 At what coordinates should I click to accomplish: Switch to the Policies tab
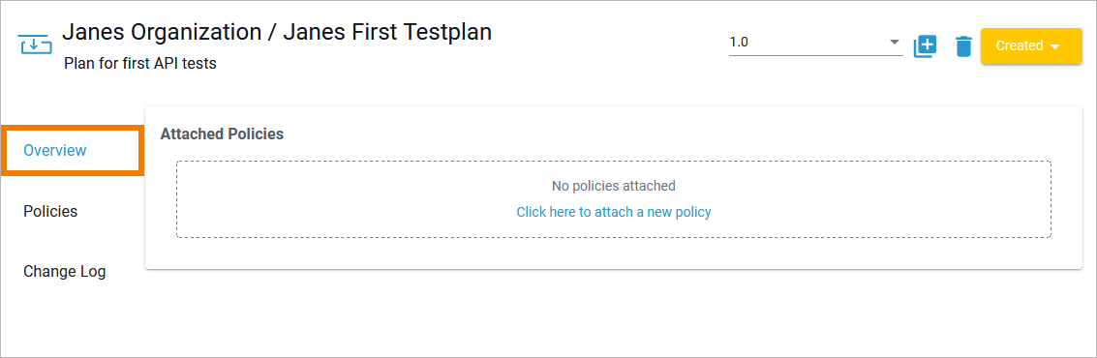pyautogui.click(x=50, y=211)
